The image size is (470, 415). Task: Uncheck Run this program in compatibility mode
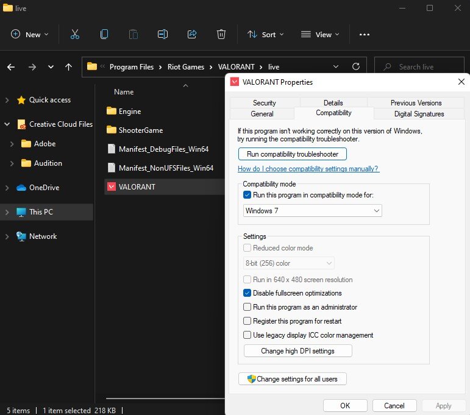point(247,195)
